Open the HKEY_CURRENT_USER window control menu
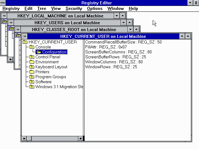This screenshot has height=149, width=199. tap(24, 36)
